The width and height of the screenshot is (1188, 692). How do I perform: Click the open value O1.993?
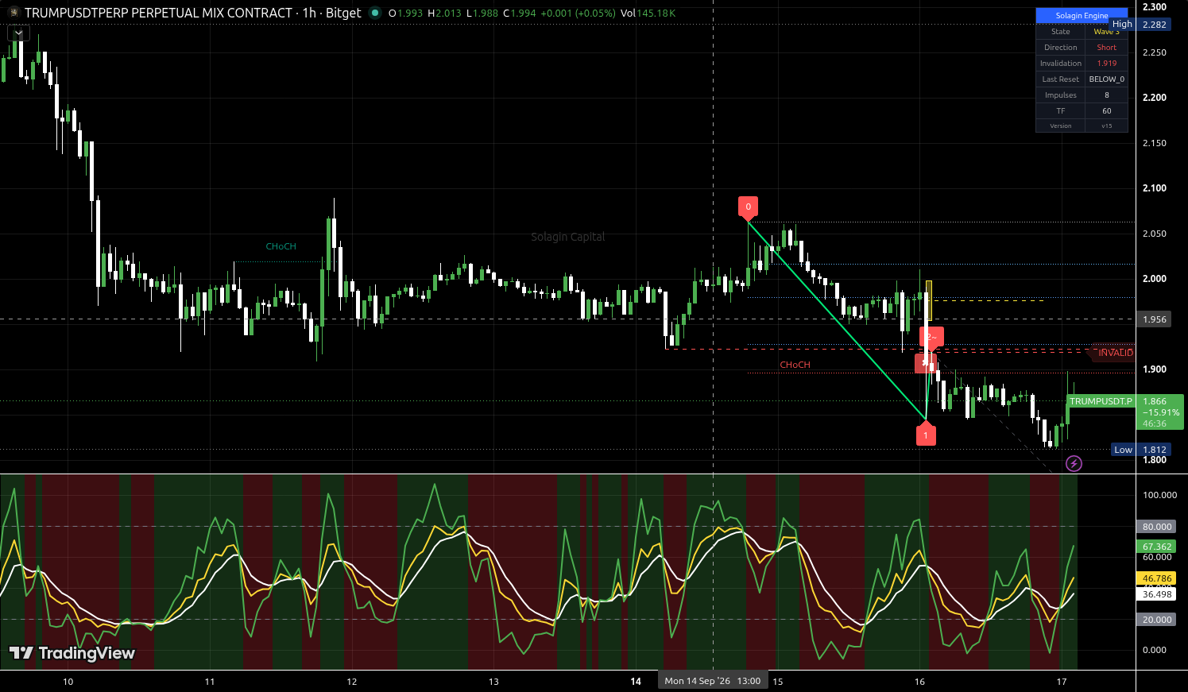(405, 13)
